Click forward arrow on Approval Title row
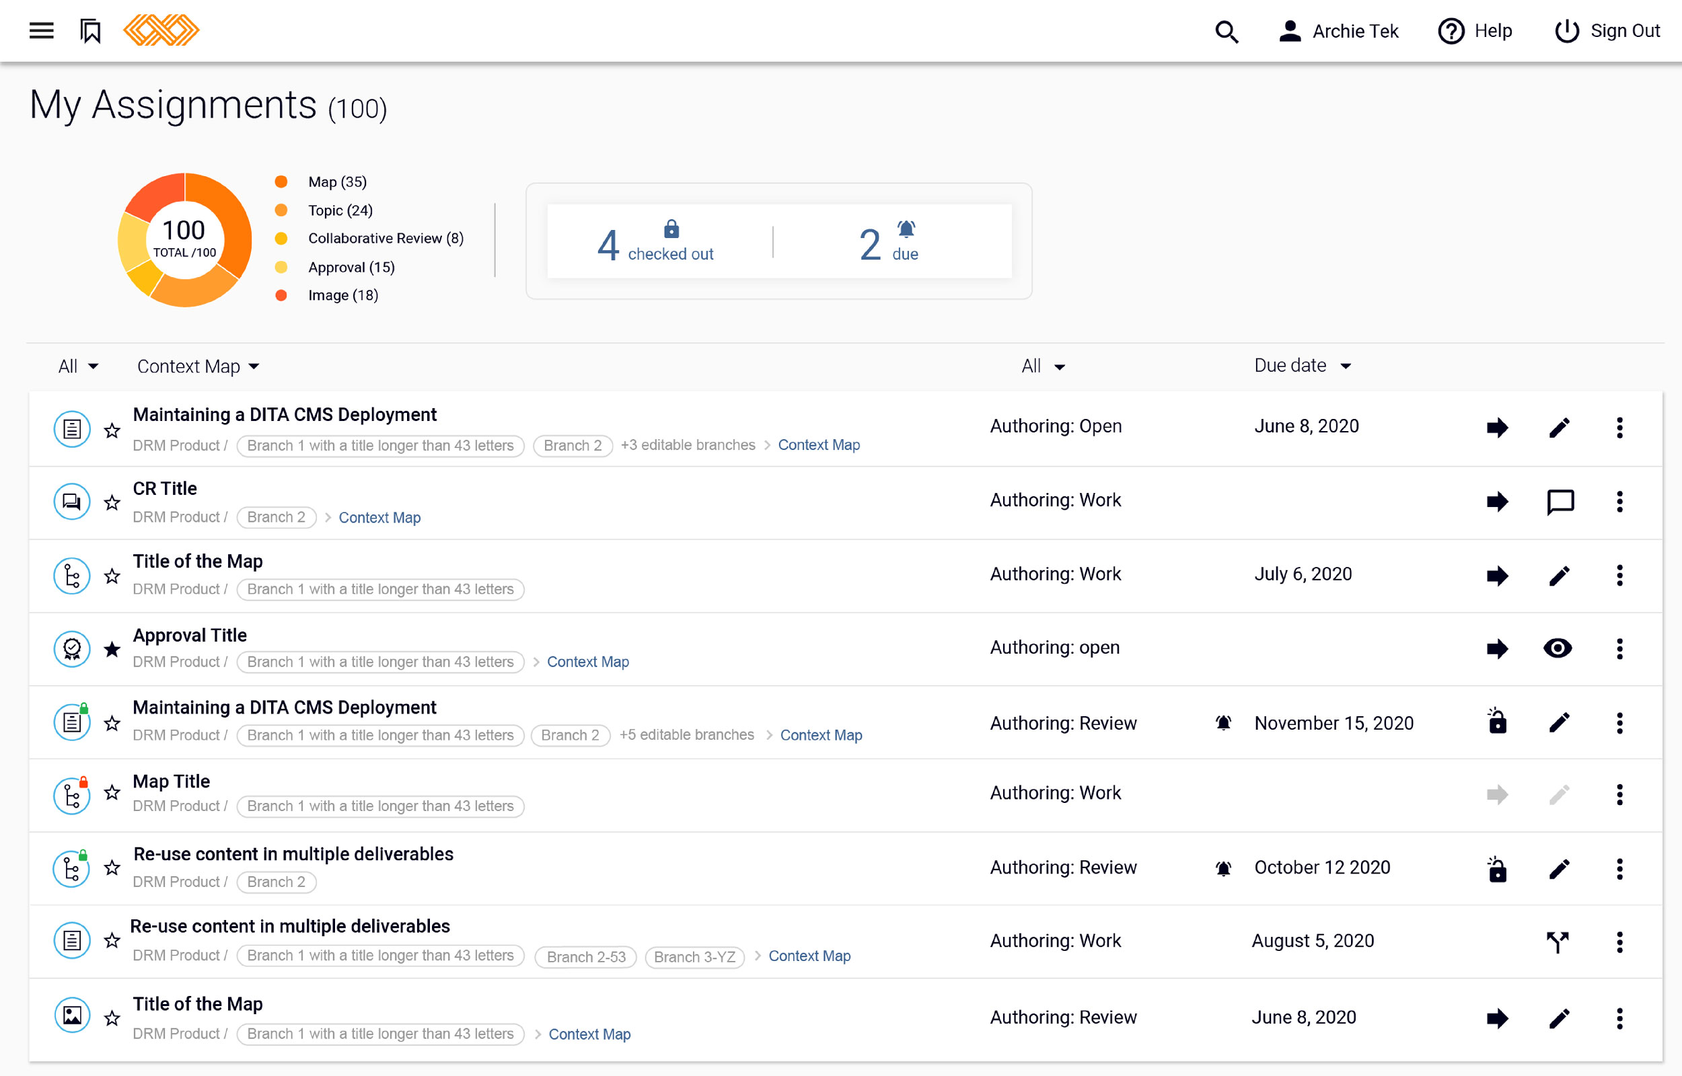This screenshot has width=1682, height=1076. coord(1497,648)
